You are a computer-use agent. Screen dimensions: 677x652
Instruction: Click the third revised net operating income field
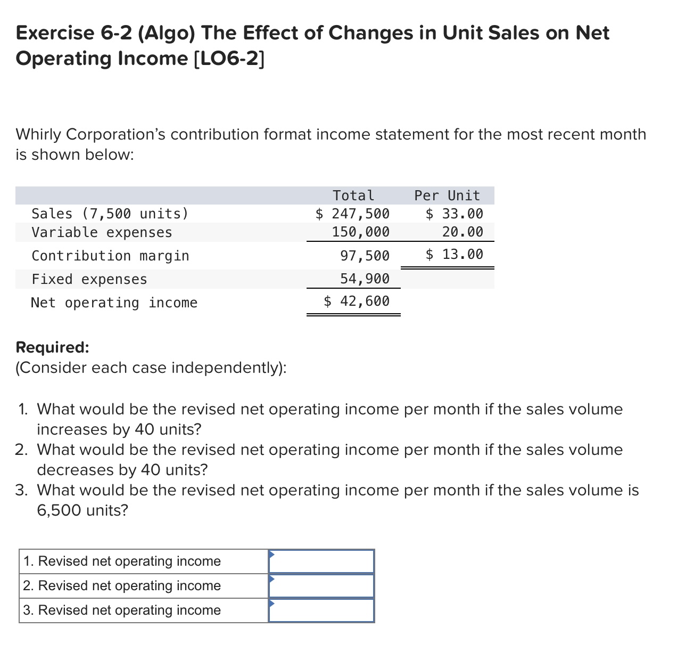(322, 610)
